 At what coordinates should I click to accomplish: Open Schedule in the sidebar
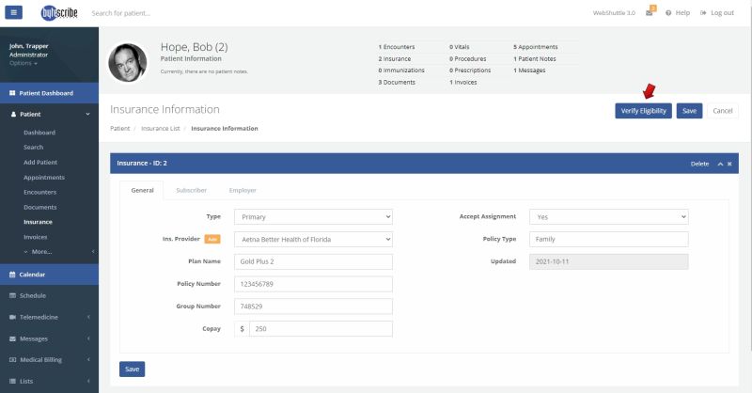[x=33, y=295]
